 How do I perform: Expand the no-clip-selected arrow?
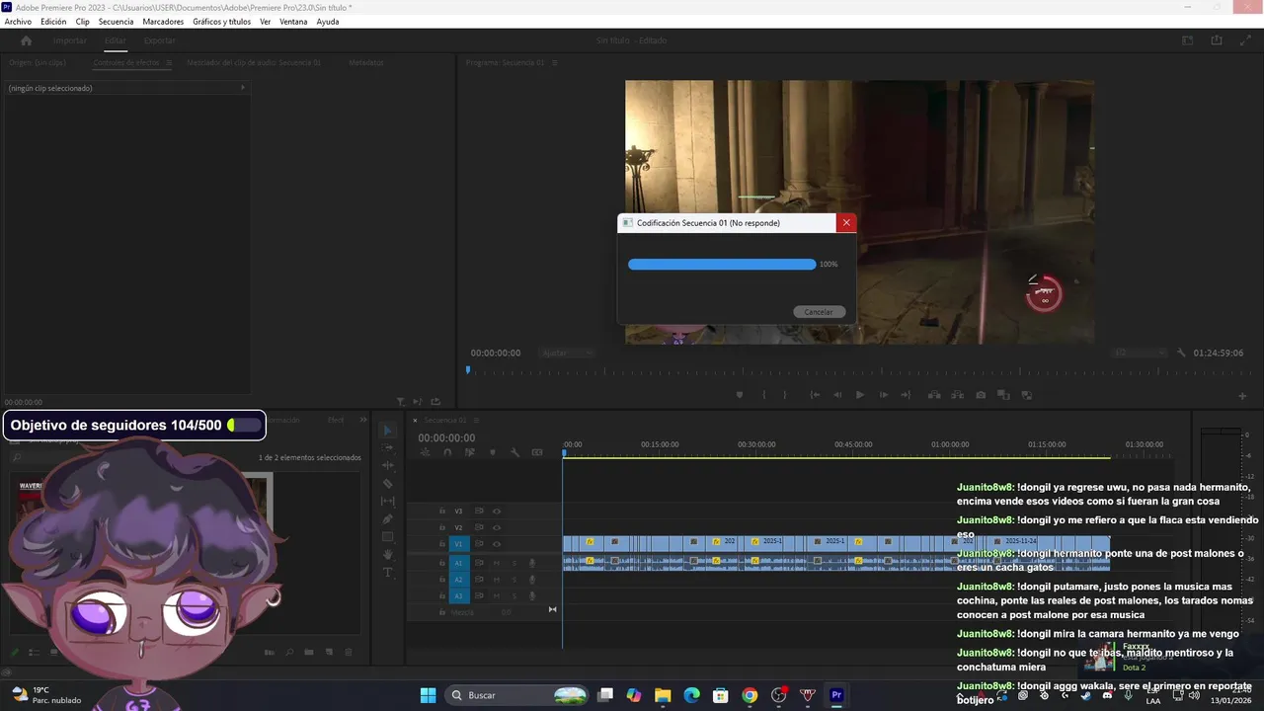pos(243,88)
